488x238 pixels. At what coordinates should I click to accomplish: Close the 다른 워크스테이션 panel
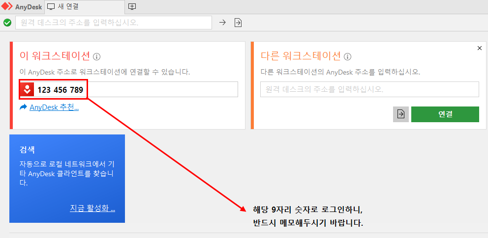[480, 48]
